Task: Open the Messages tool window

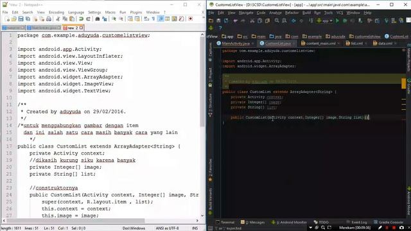Action: tap(252, 223)
